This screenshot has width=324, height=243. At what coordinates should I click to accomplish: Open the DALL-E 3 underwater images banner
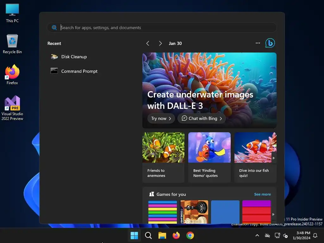point(209,90)
